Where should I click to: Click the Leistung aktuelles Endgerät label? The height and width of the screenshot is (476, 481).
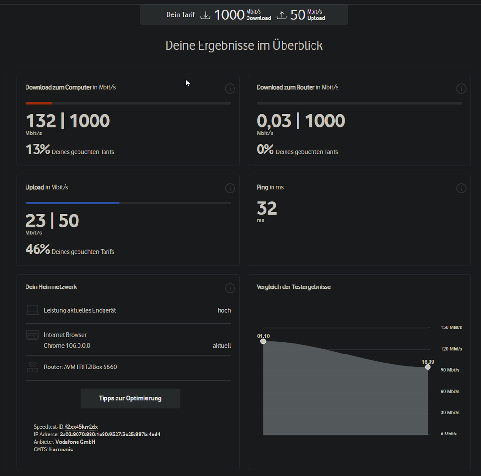click(x=80, y=310)
